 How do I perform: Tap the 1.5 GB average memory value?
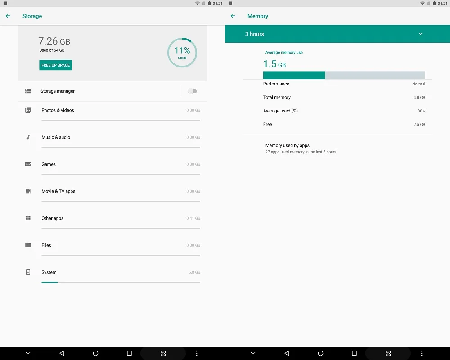(274, 64)
